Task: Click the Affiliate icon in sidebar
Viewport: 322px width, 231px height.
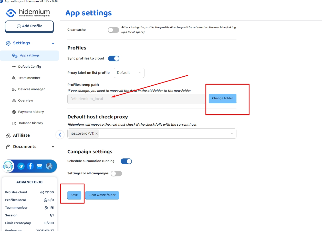Action: (8, 135)
